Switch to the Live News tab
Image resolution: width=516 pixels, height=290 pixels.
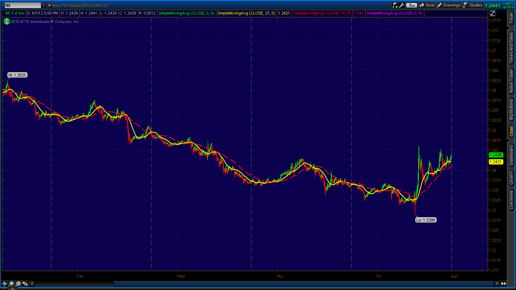tap(511, 200)
